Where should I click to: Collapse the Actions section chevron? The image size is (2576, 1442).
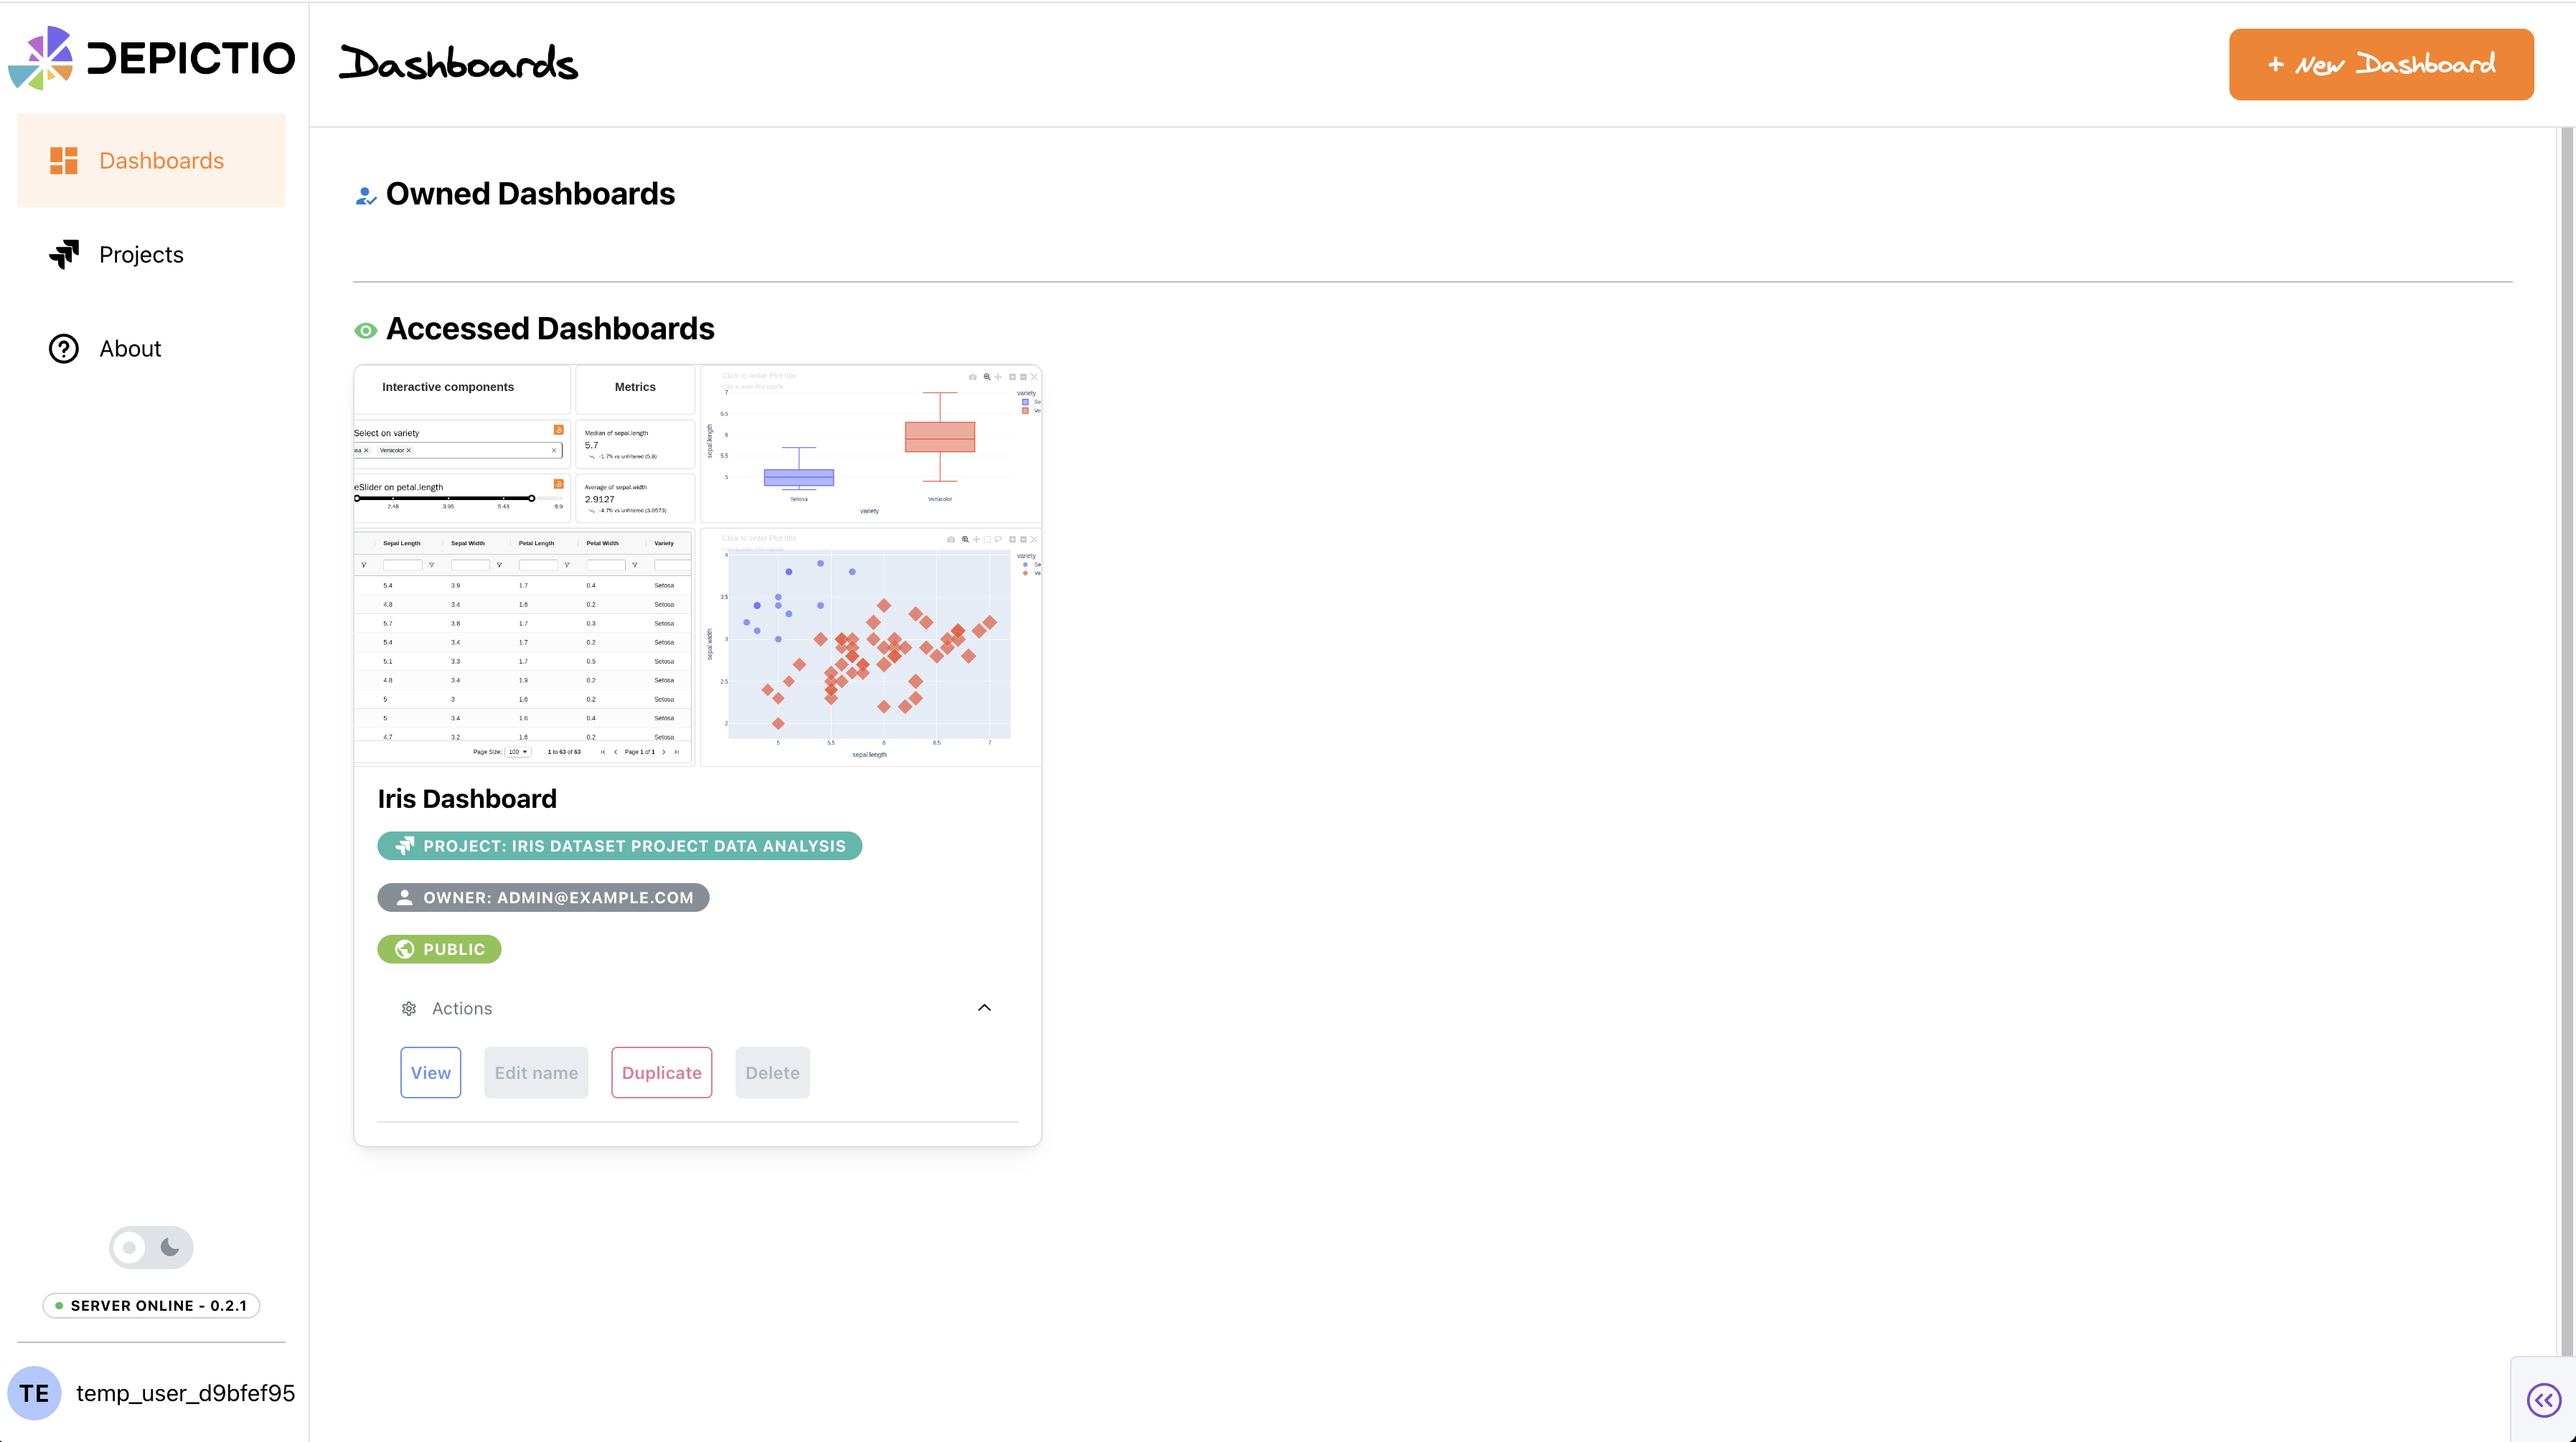click(984, 1007)
